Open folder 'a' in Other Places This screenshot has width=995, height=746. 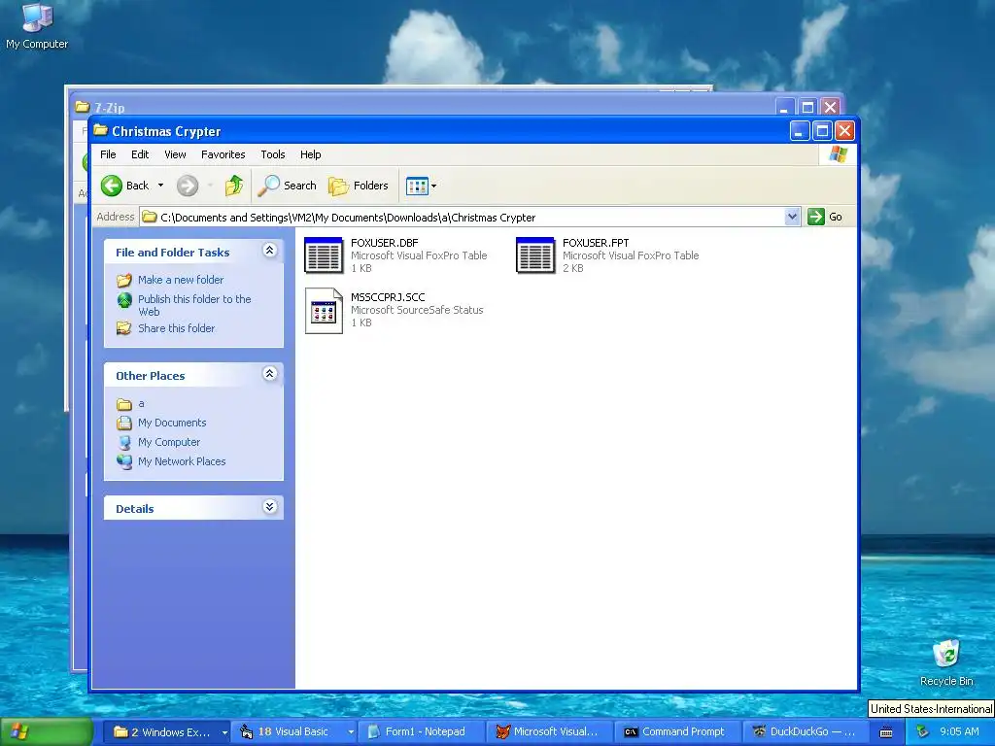point(141,403)
